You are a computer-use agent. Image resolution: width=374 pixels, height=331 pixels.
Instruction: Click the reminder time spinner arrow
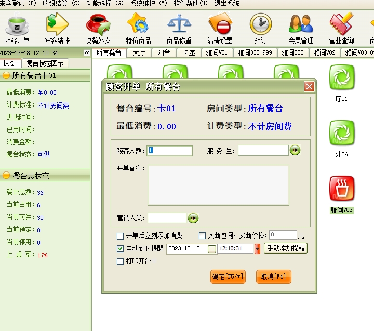(x=257, y=249)
